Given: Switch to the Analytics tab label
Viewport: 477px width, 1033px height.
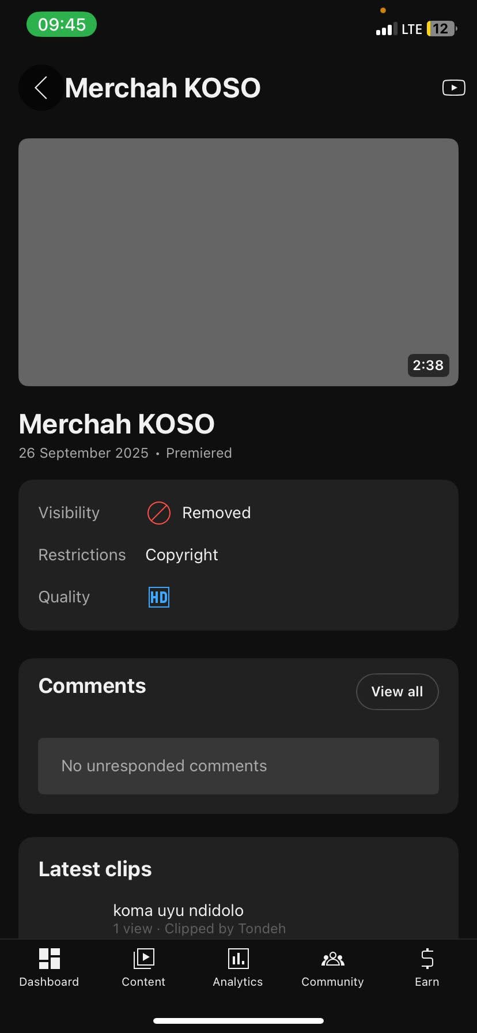Looking at the screenshot, I should (x=238, y=982).
